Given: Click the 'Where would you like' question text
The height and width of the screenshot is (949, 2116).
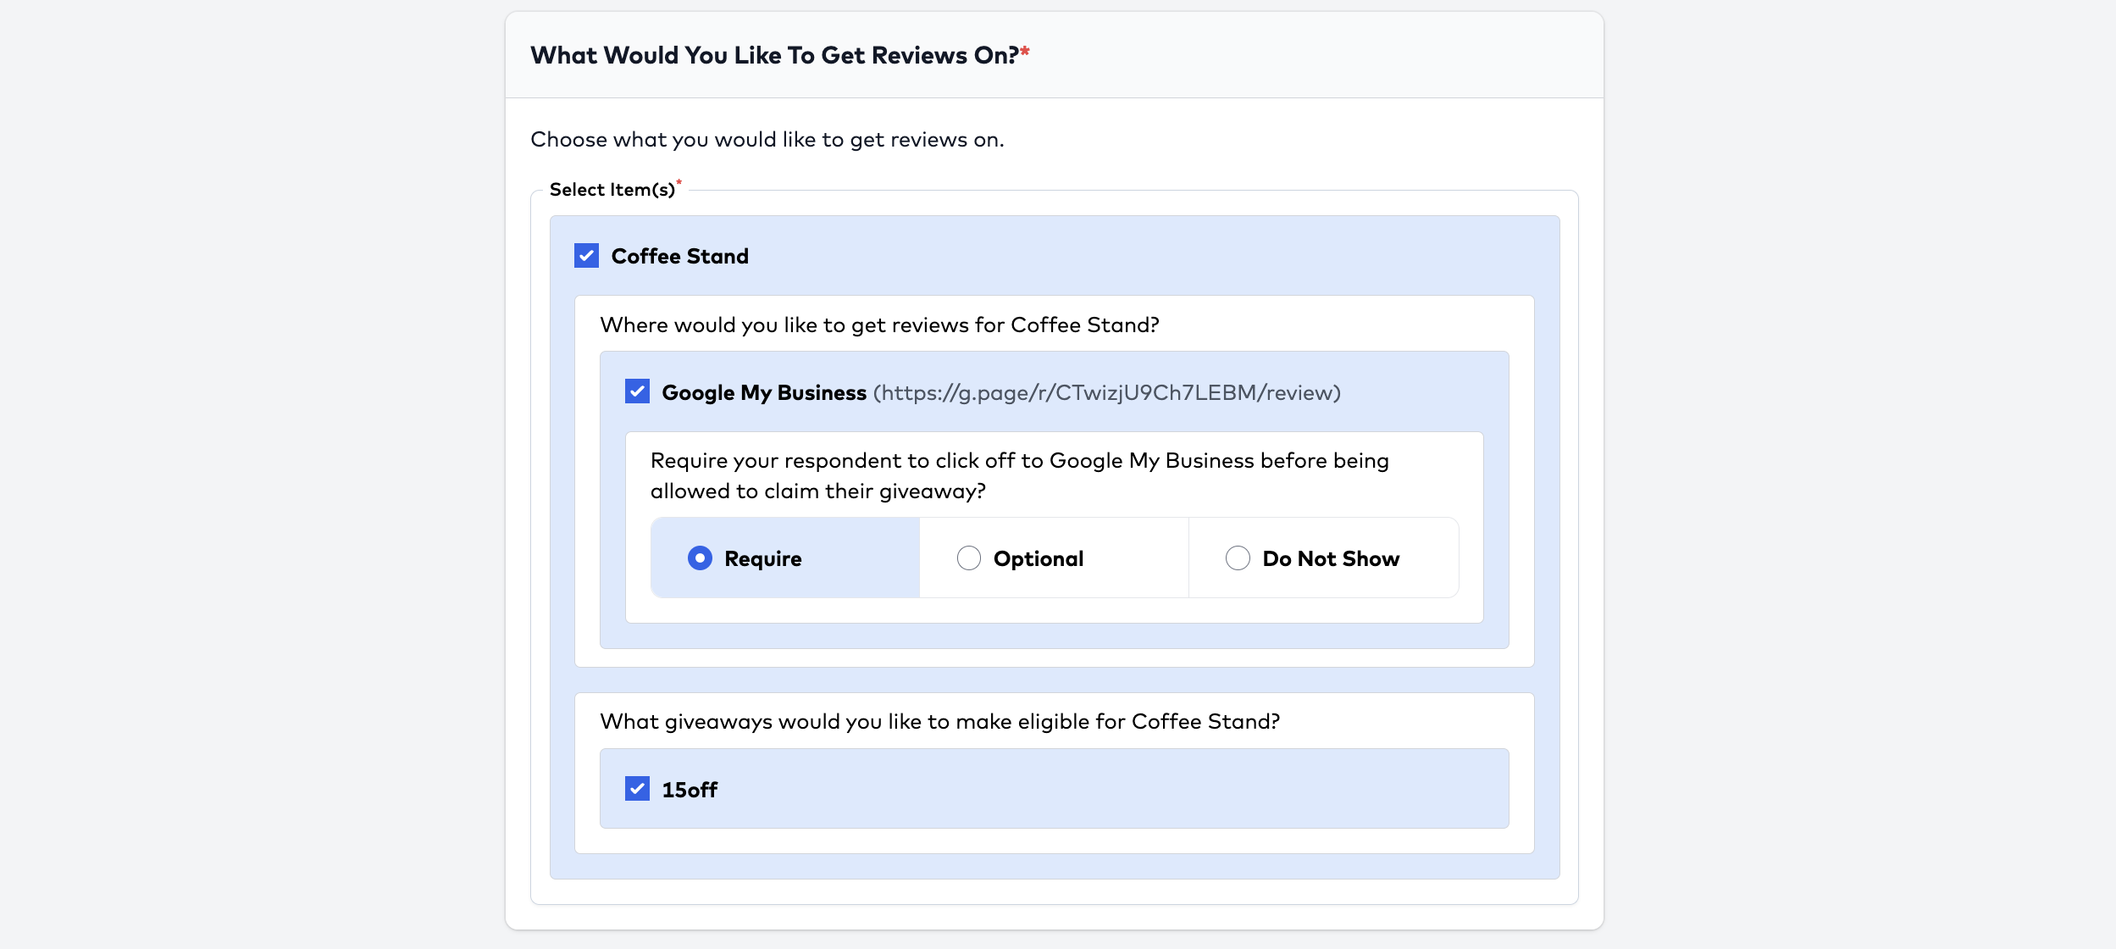Looking at the screenshot, I should click(879, 325).
